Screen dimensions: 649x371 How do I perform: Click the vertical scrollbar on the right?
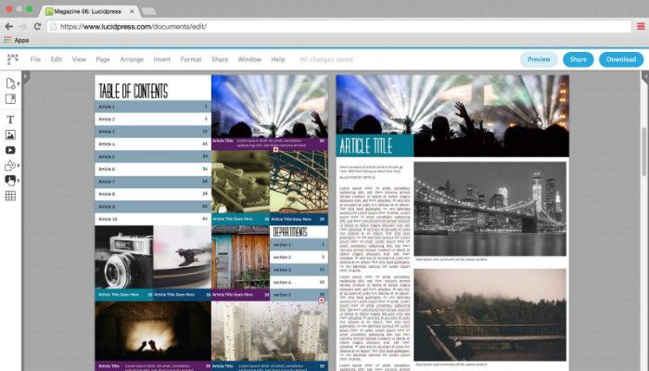coord(644,151)
